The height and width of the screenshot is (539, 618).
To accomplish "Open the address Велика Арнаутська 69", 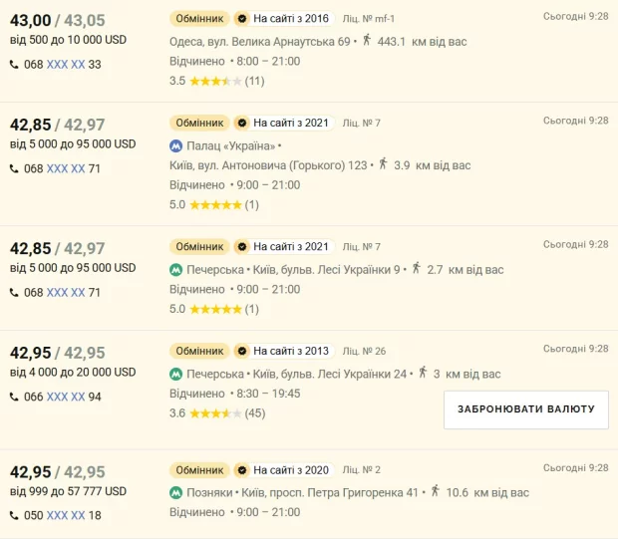I will (x=261, y=42).
